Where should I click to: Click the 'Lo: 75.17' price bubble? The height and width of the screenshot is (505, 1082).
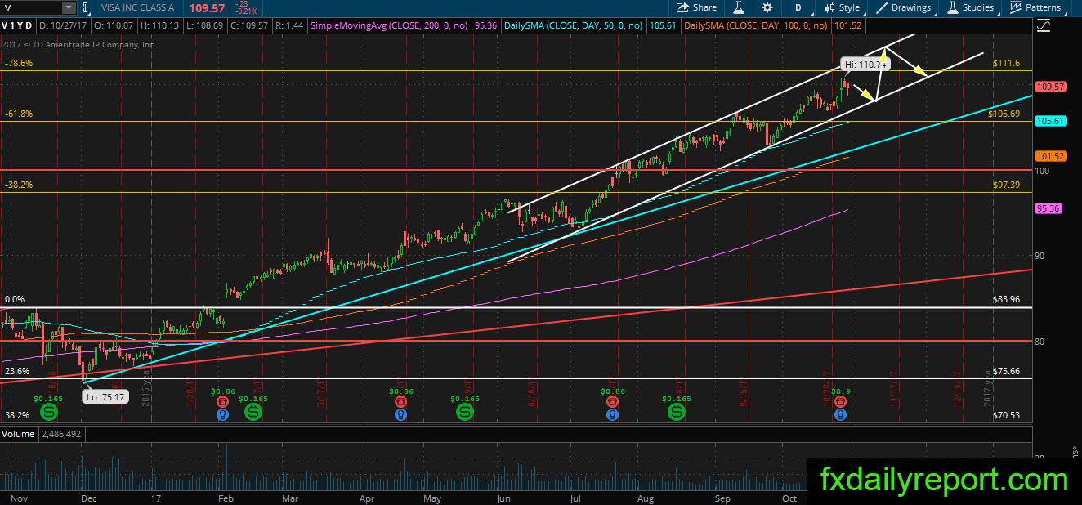tap(106, 397)
